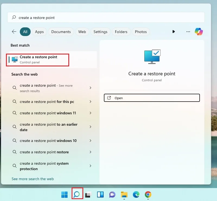Open File Explorer from taskbar
The image size is (217, 201).
coord(124,194)
